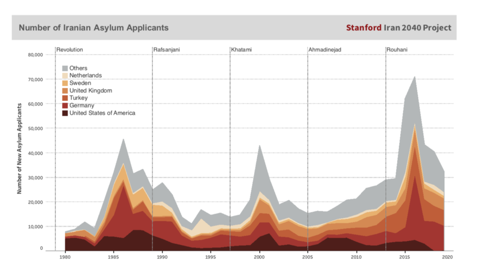Click the 1985 x-axis year label
The width and height of the screenshot is (480, 266).
113,257
